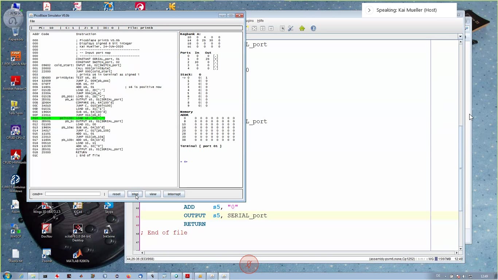Click the 'cold_start: INPUT s6' instruction line
The image size is (498, 280).
pos(87,65)
